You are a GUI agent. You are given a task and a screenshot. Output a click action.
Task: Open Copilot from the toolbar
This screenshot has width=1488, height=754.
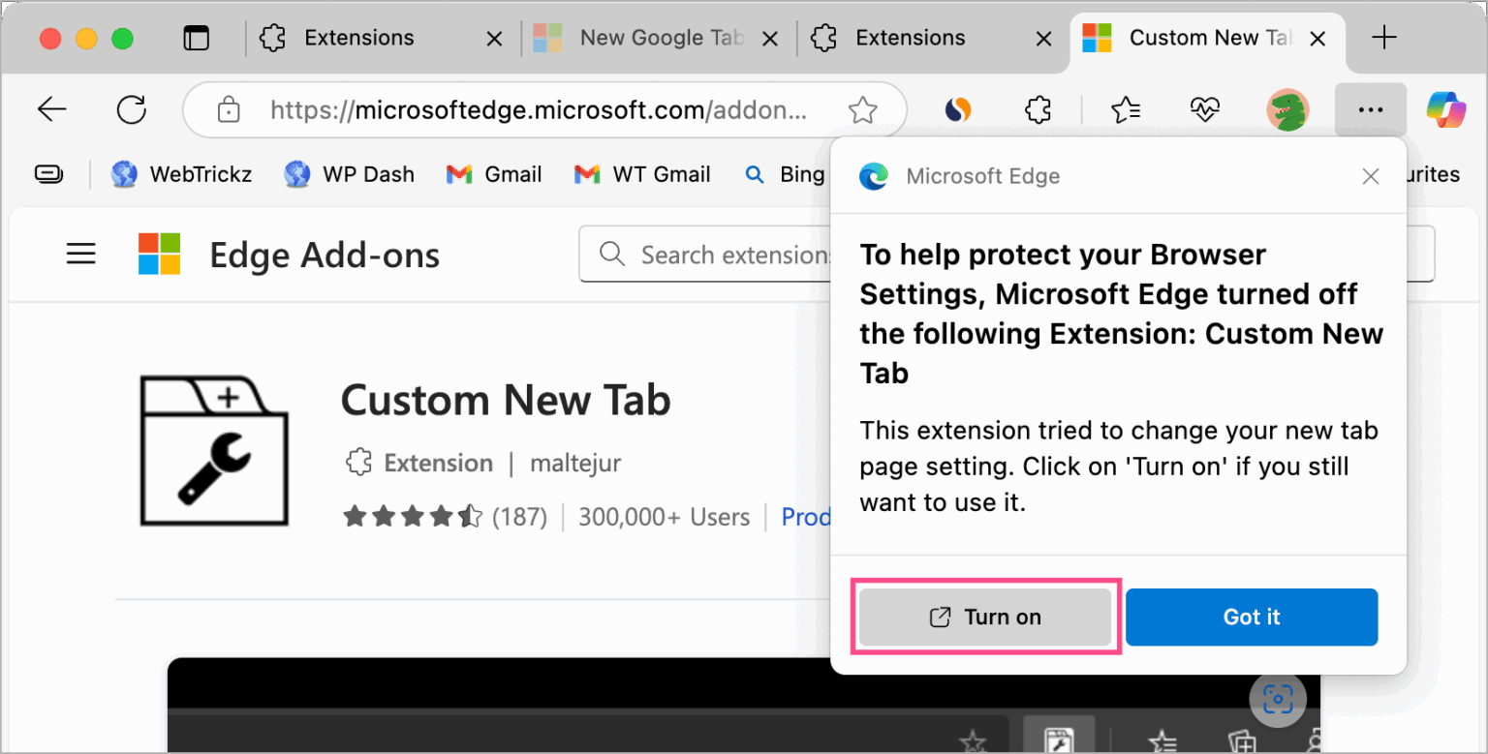pyautogui.click(x=1444, y=109)
